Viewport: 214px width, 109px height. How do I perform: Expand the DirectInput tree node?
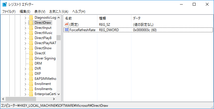[x=25, y=28]
